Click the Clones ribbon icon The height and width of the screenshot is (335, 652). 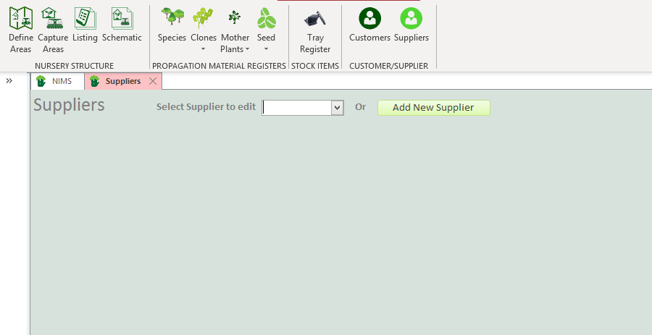coord(204,25)
